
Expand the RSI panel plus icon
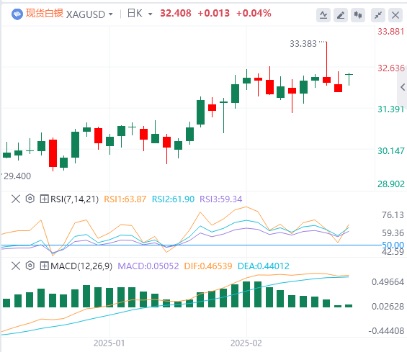pos(44,199)
